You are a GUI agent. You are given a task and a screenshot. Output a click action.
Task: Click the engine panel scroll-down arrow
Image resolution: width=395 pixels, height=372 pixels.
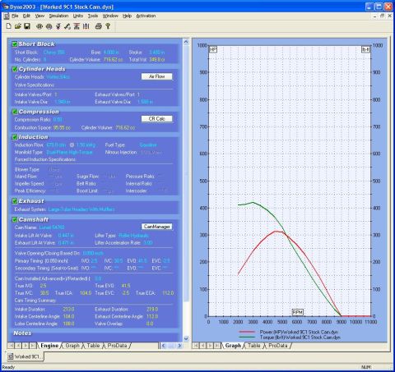(186, 338)
